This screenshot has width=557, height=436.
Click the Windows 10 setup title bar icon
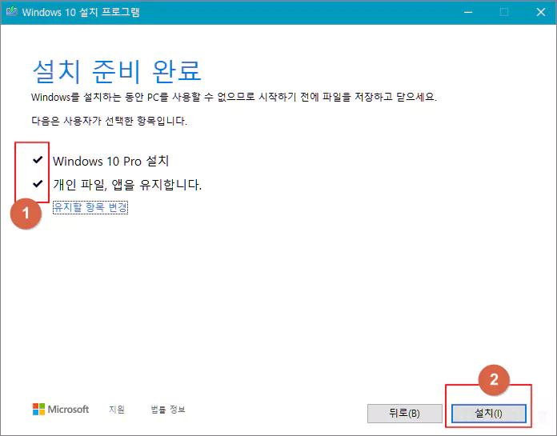(x=11, y=12)
